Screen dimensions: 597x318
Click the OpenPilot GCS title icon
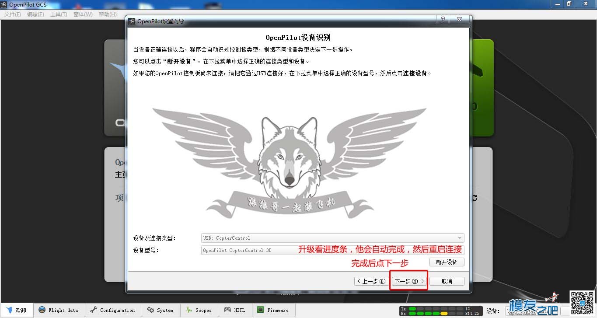click(x=4, y=4)
